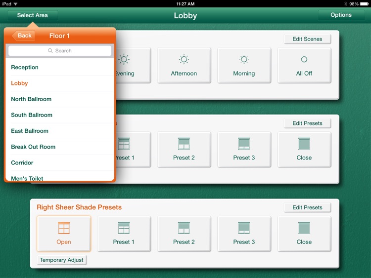Close shades in the middle preset panel
Image resolution: width=371 pixels, height=278 pixels.
pyautogui.click(x=304, y=150)
